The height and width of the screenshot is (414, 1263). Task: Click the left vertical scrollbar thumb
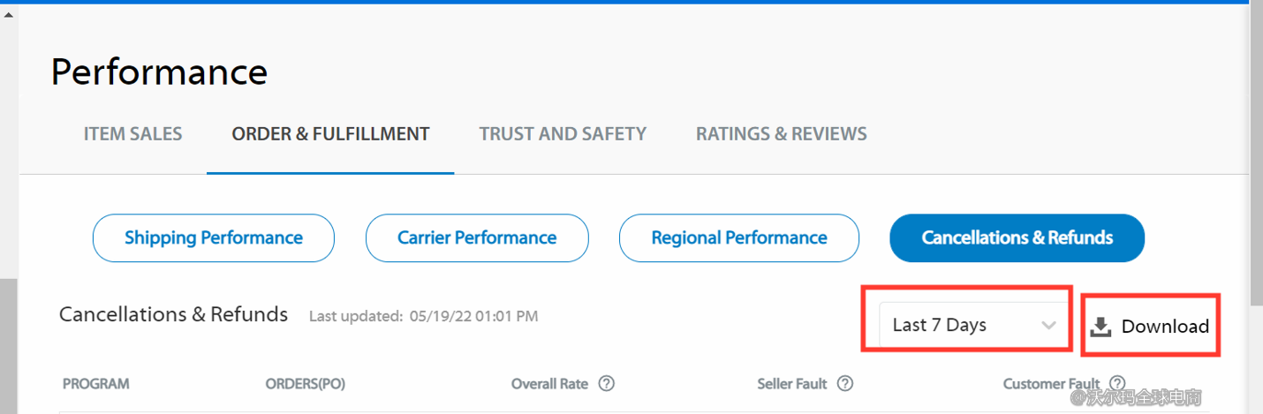click(9, 344)
